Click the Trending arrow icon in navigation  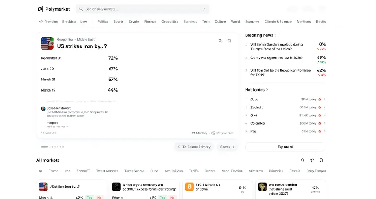point(41,21)
